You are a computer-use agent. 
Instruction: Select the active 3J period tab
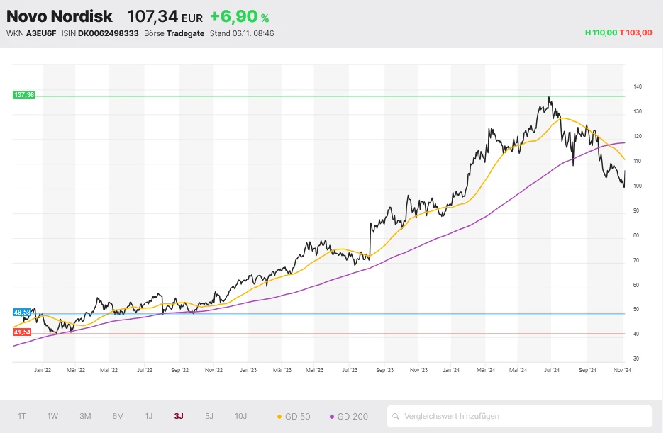tap(179, 417)
